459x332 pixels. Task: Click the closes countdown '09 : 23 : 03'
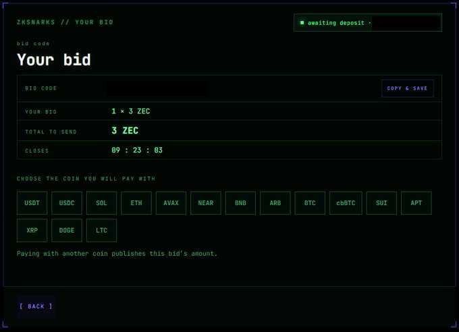(x=137, y=150)
